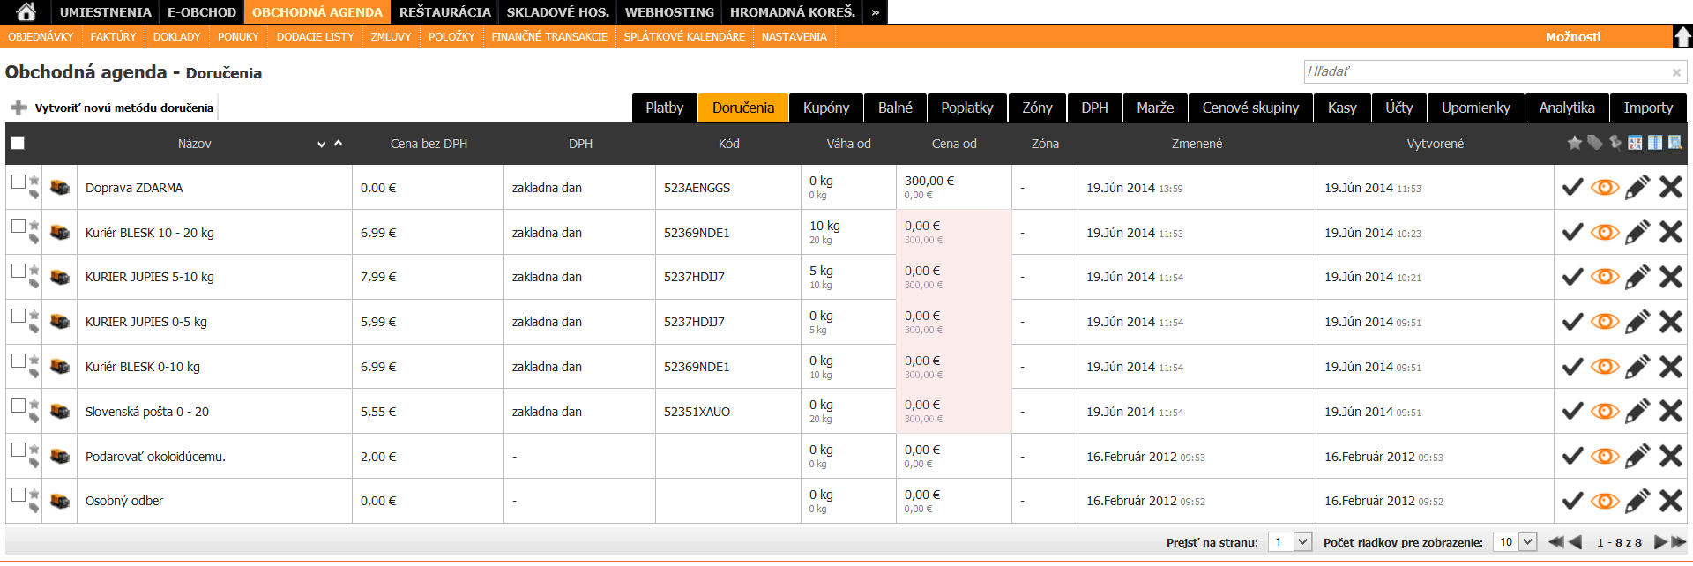This screenshot has height=566, width=1693.
Task: Edit Doprava ZDARMA with pencil icon
Action: (1637, 188)
